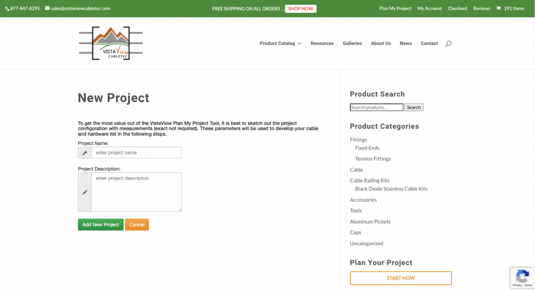
Task: Click the phone number 877-847-8295
Action: [x=25, y=8]
